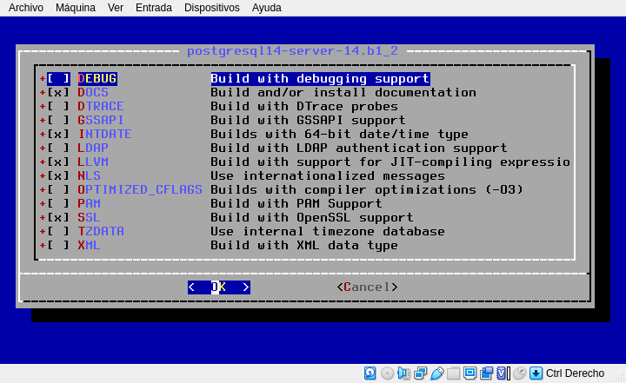Click 'Builds with compiler optimizations (-O3)' text
The width and height of the screenshot is (626, 383).
pos(367,189)
